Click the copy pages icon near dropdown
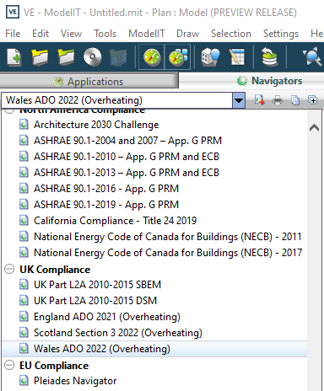 pos(295,100)
